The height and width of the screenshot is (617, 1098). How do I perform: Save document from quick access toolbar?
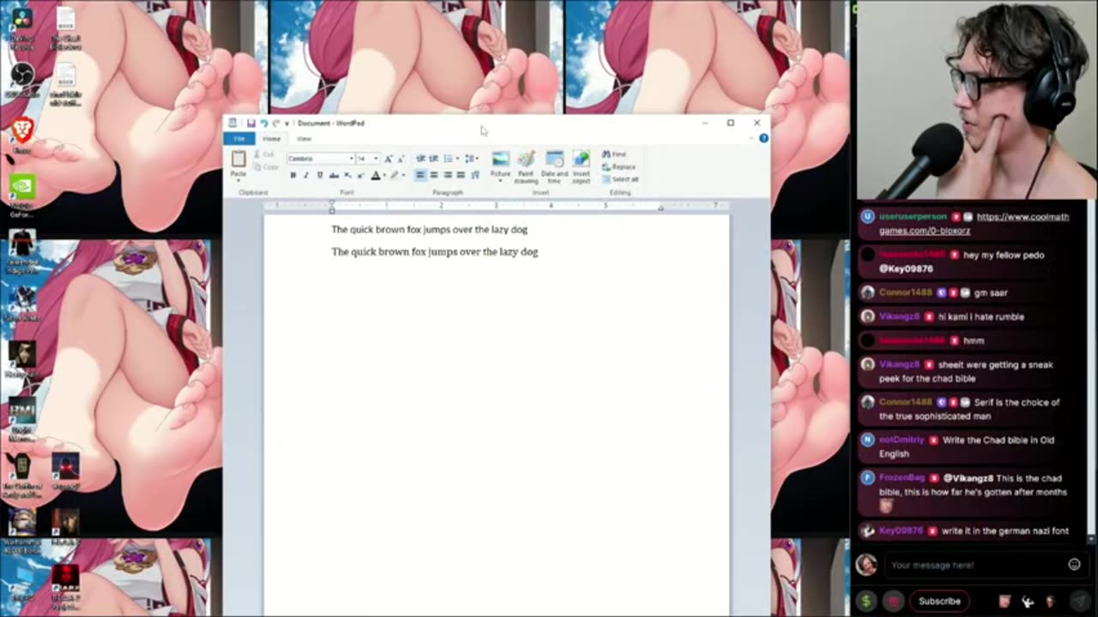point(250,123)
